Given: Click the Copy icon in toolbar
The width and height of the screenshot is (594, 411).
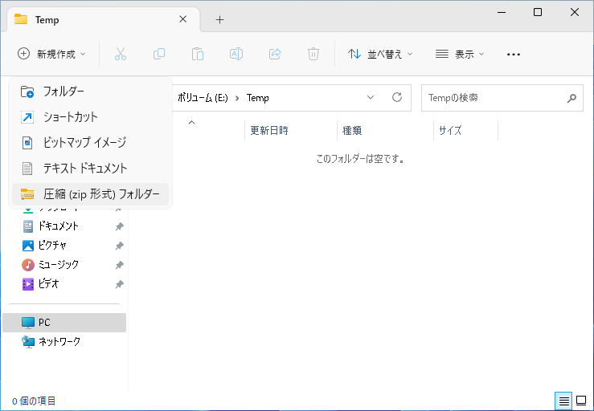Looking at the screenshot, I should pyautogui.click(x=159, y=54).
